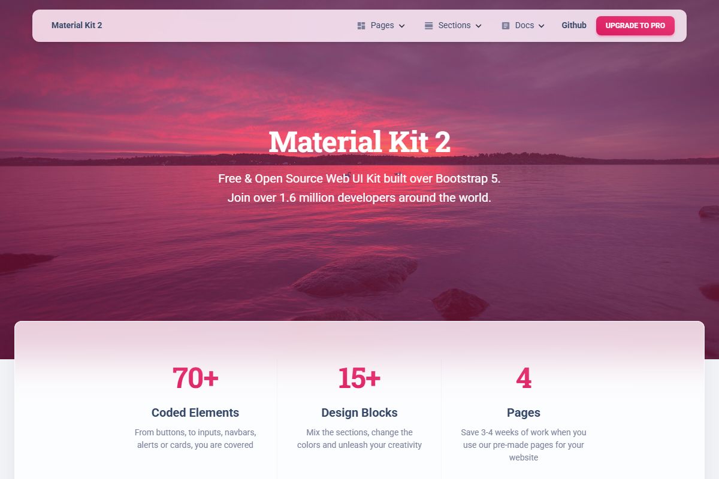Click 'Save 3-4 weeks of work' description
The image size is (719, 479).
[x=524, y=445]
